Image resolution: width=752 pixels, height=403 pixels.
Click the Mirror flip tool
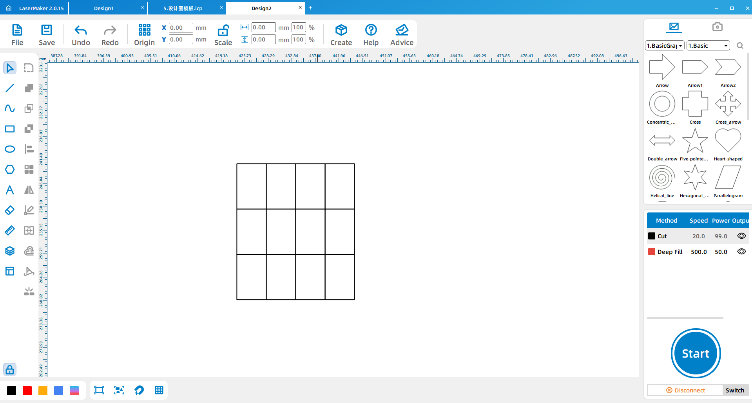(29, 190)
